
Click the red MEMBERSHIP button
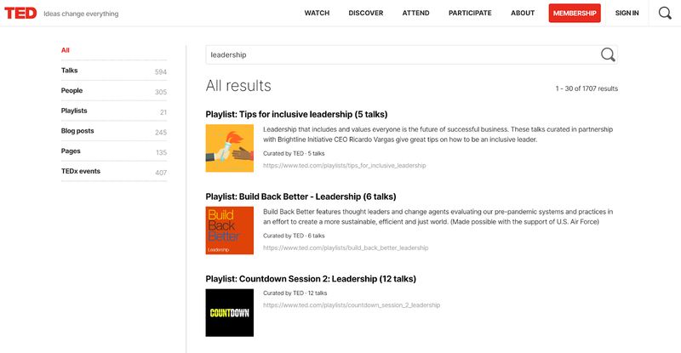click(575, 14)
